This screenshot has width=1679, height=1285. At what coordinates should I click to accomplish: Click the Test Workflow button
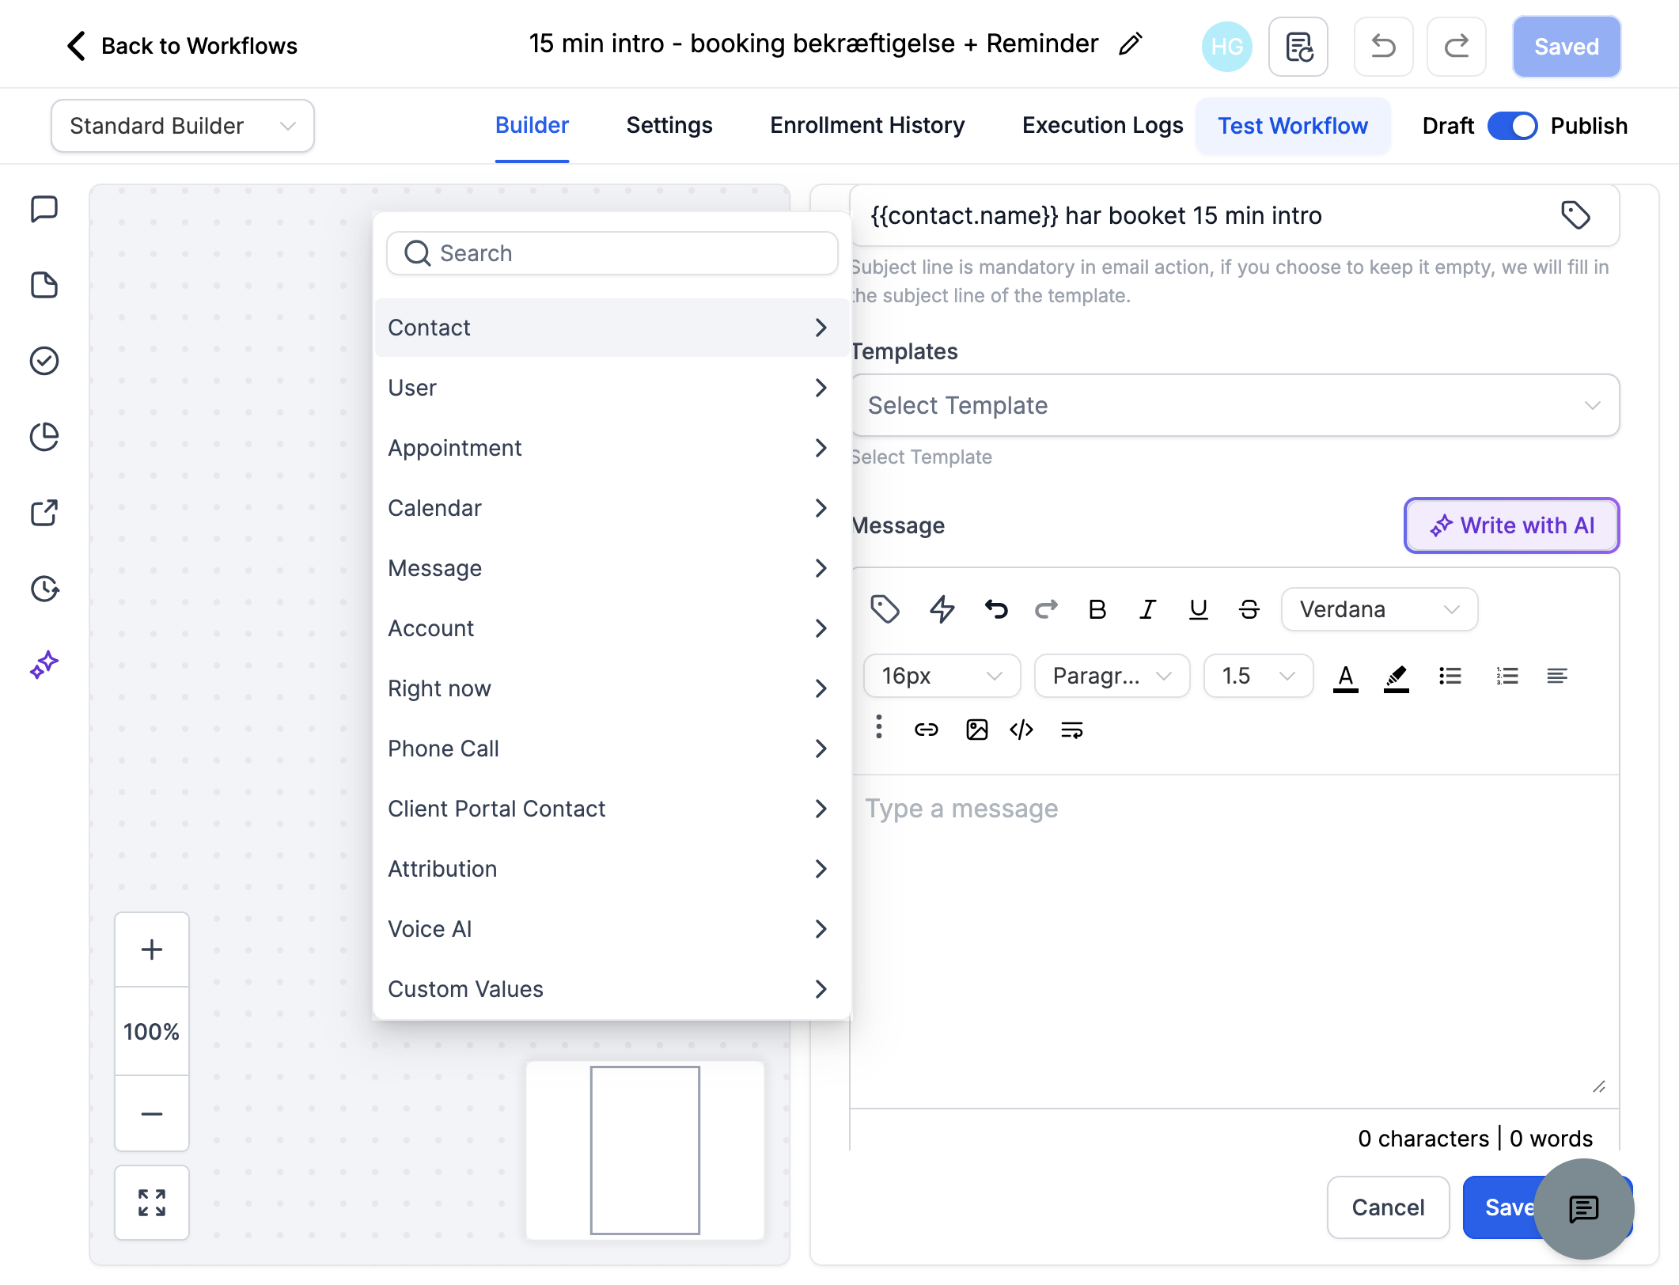pyautogui.click(x=1292, y=126)
